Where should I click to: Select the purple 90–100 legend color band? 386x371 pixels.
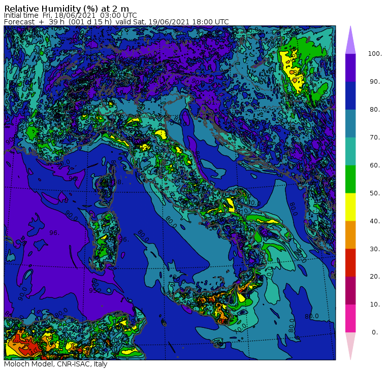[x=350, y=68]
